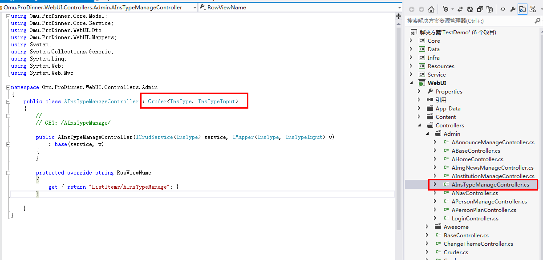Toggle the Preview Selected Items icon
The width and height of the screenshot is (543, 260).
[x=523, y=9]
